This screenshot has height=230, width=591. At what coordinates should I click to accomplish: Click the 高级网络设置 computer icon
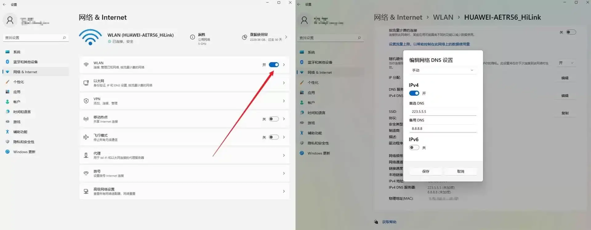(x=86, y=191)
